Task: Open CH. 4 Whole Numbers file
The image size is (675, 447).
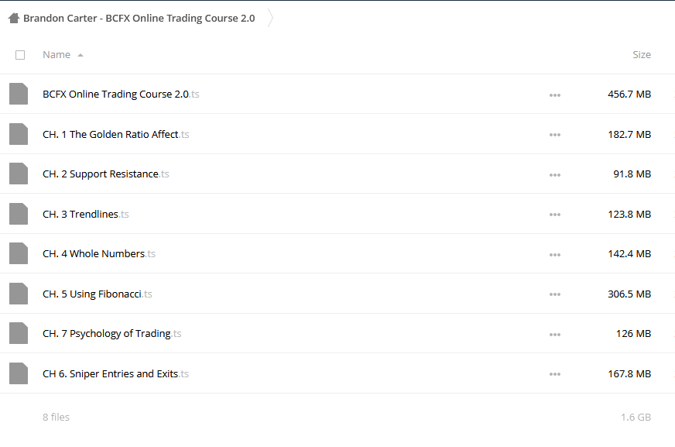Action: tap(99, 253)
